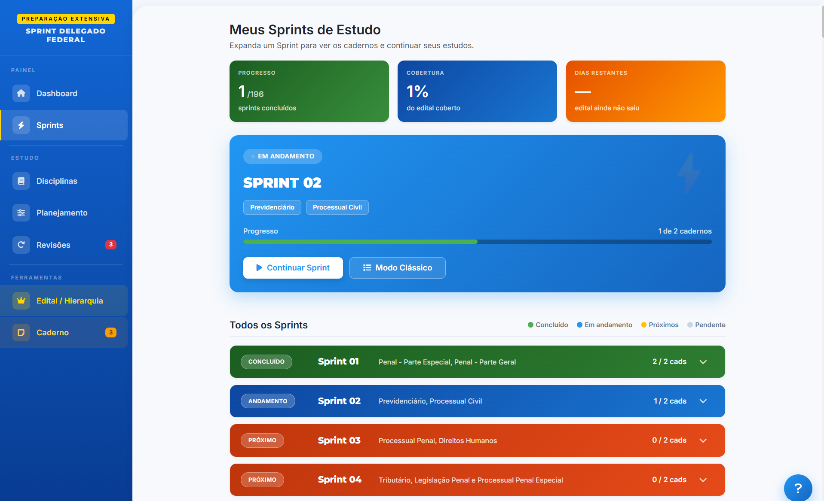
Task: Click the Sprints lightning bolt icon
Action: click(21, 125)
